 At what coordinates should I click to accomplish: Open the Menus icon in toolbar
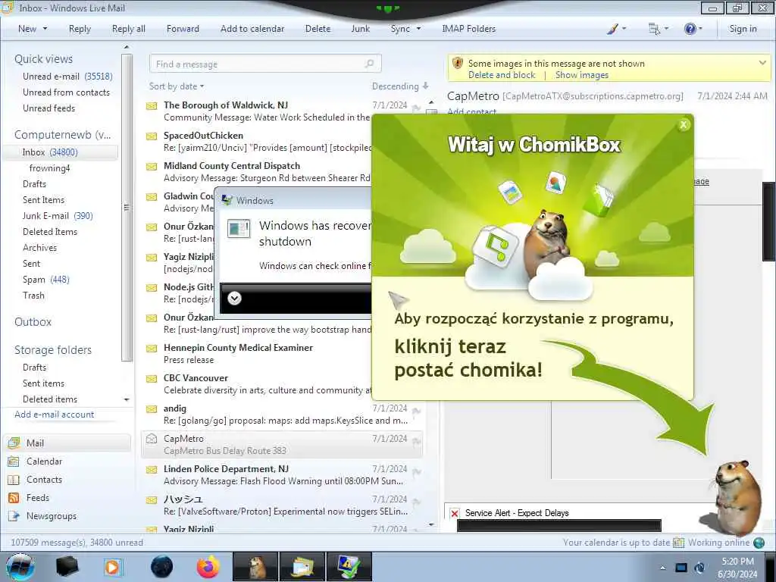[x=659, y=29]
